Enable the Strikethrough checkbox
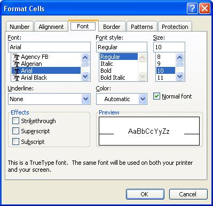Image resolution: width=213 pixels, height=206 pixels. pos(15,121)
